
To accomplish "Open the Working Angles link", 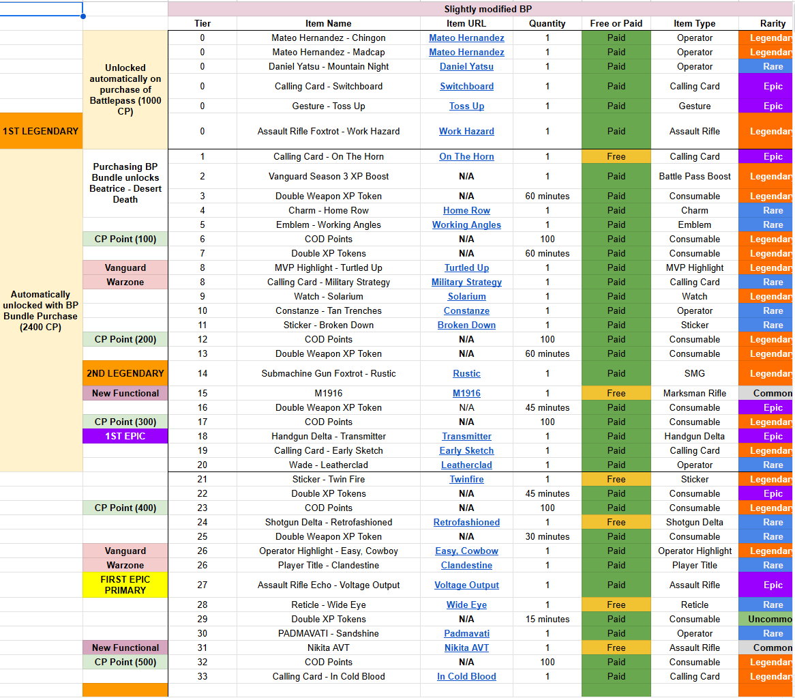I will pyautogui.click(x=466, y=224).
